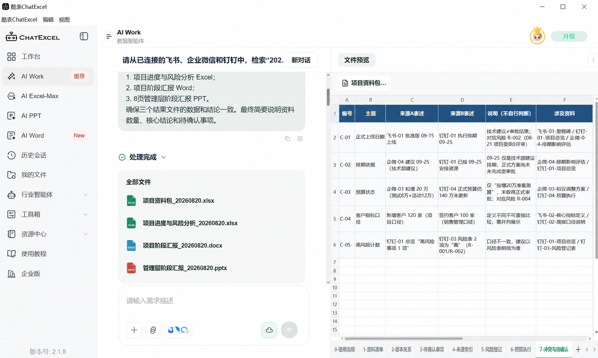
Task: Switch to 2-版本关系 sheet tab
Action: pyautogui.click(x=401, y=350)
